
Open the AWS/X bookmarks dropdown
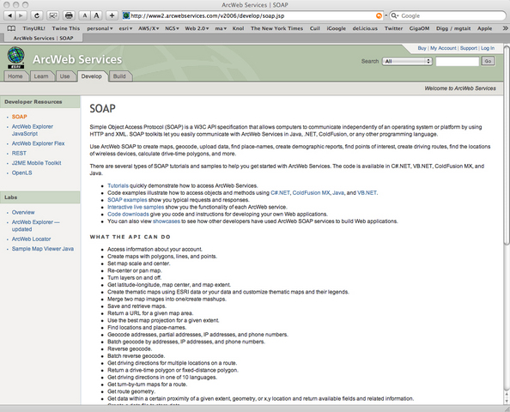(149, 28)
